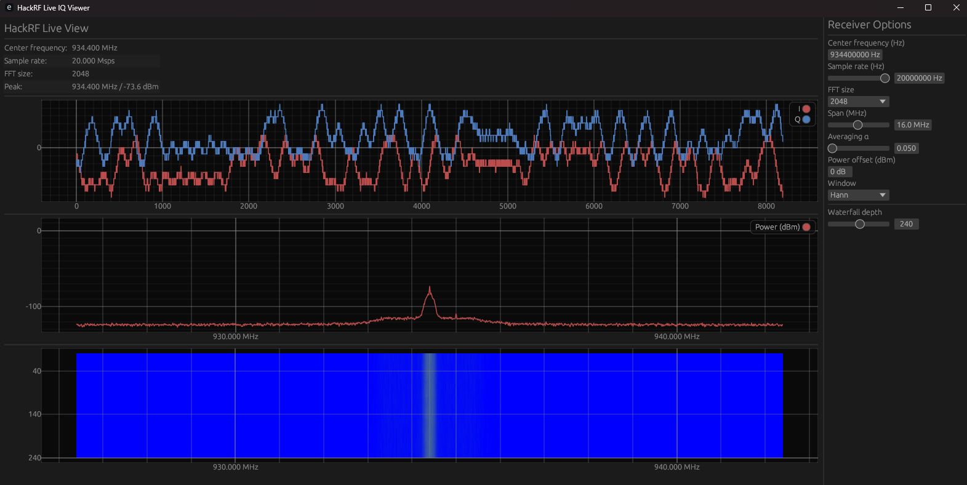This screenshot has height=485, width=967.
Task: Click the Waterfall depth 240 value box
Action: click(906, 224)
